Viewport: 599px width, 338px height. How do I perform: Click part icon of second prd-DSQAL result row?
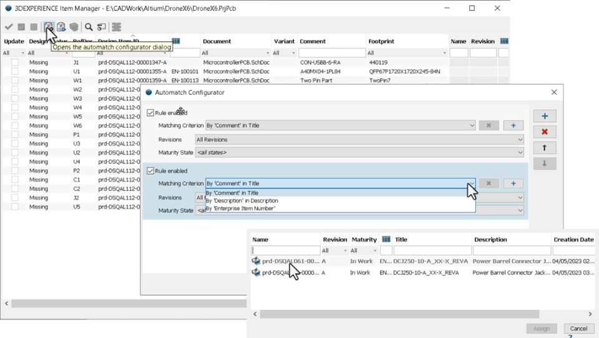(256, 273)
